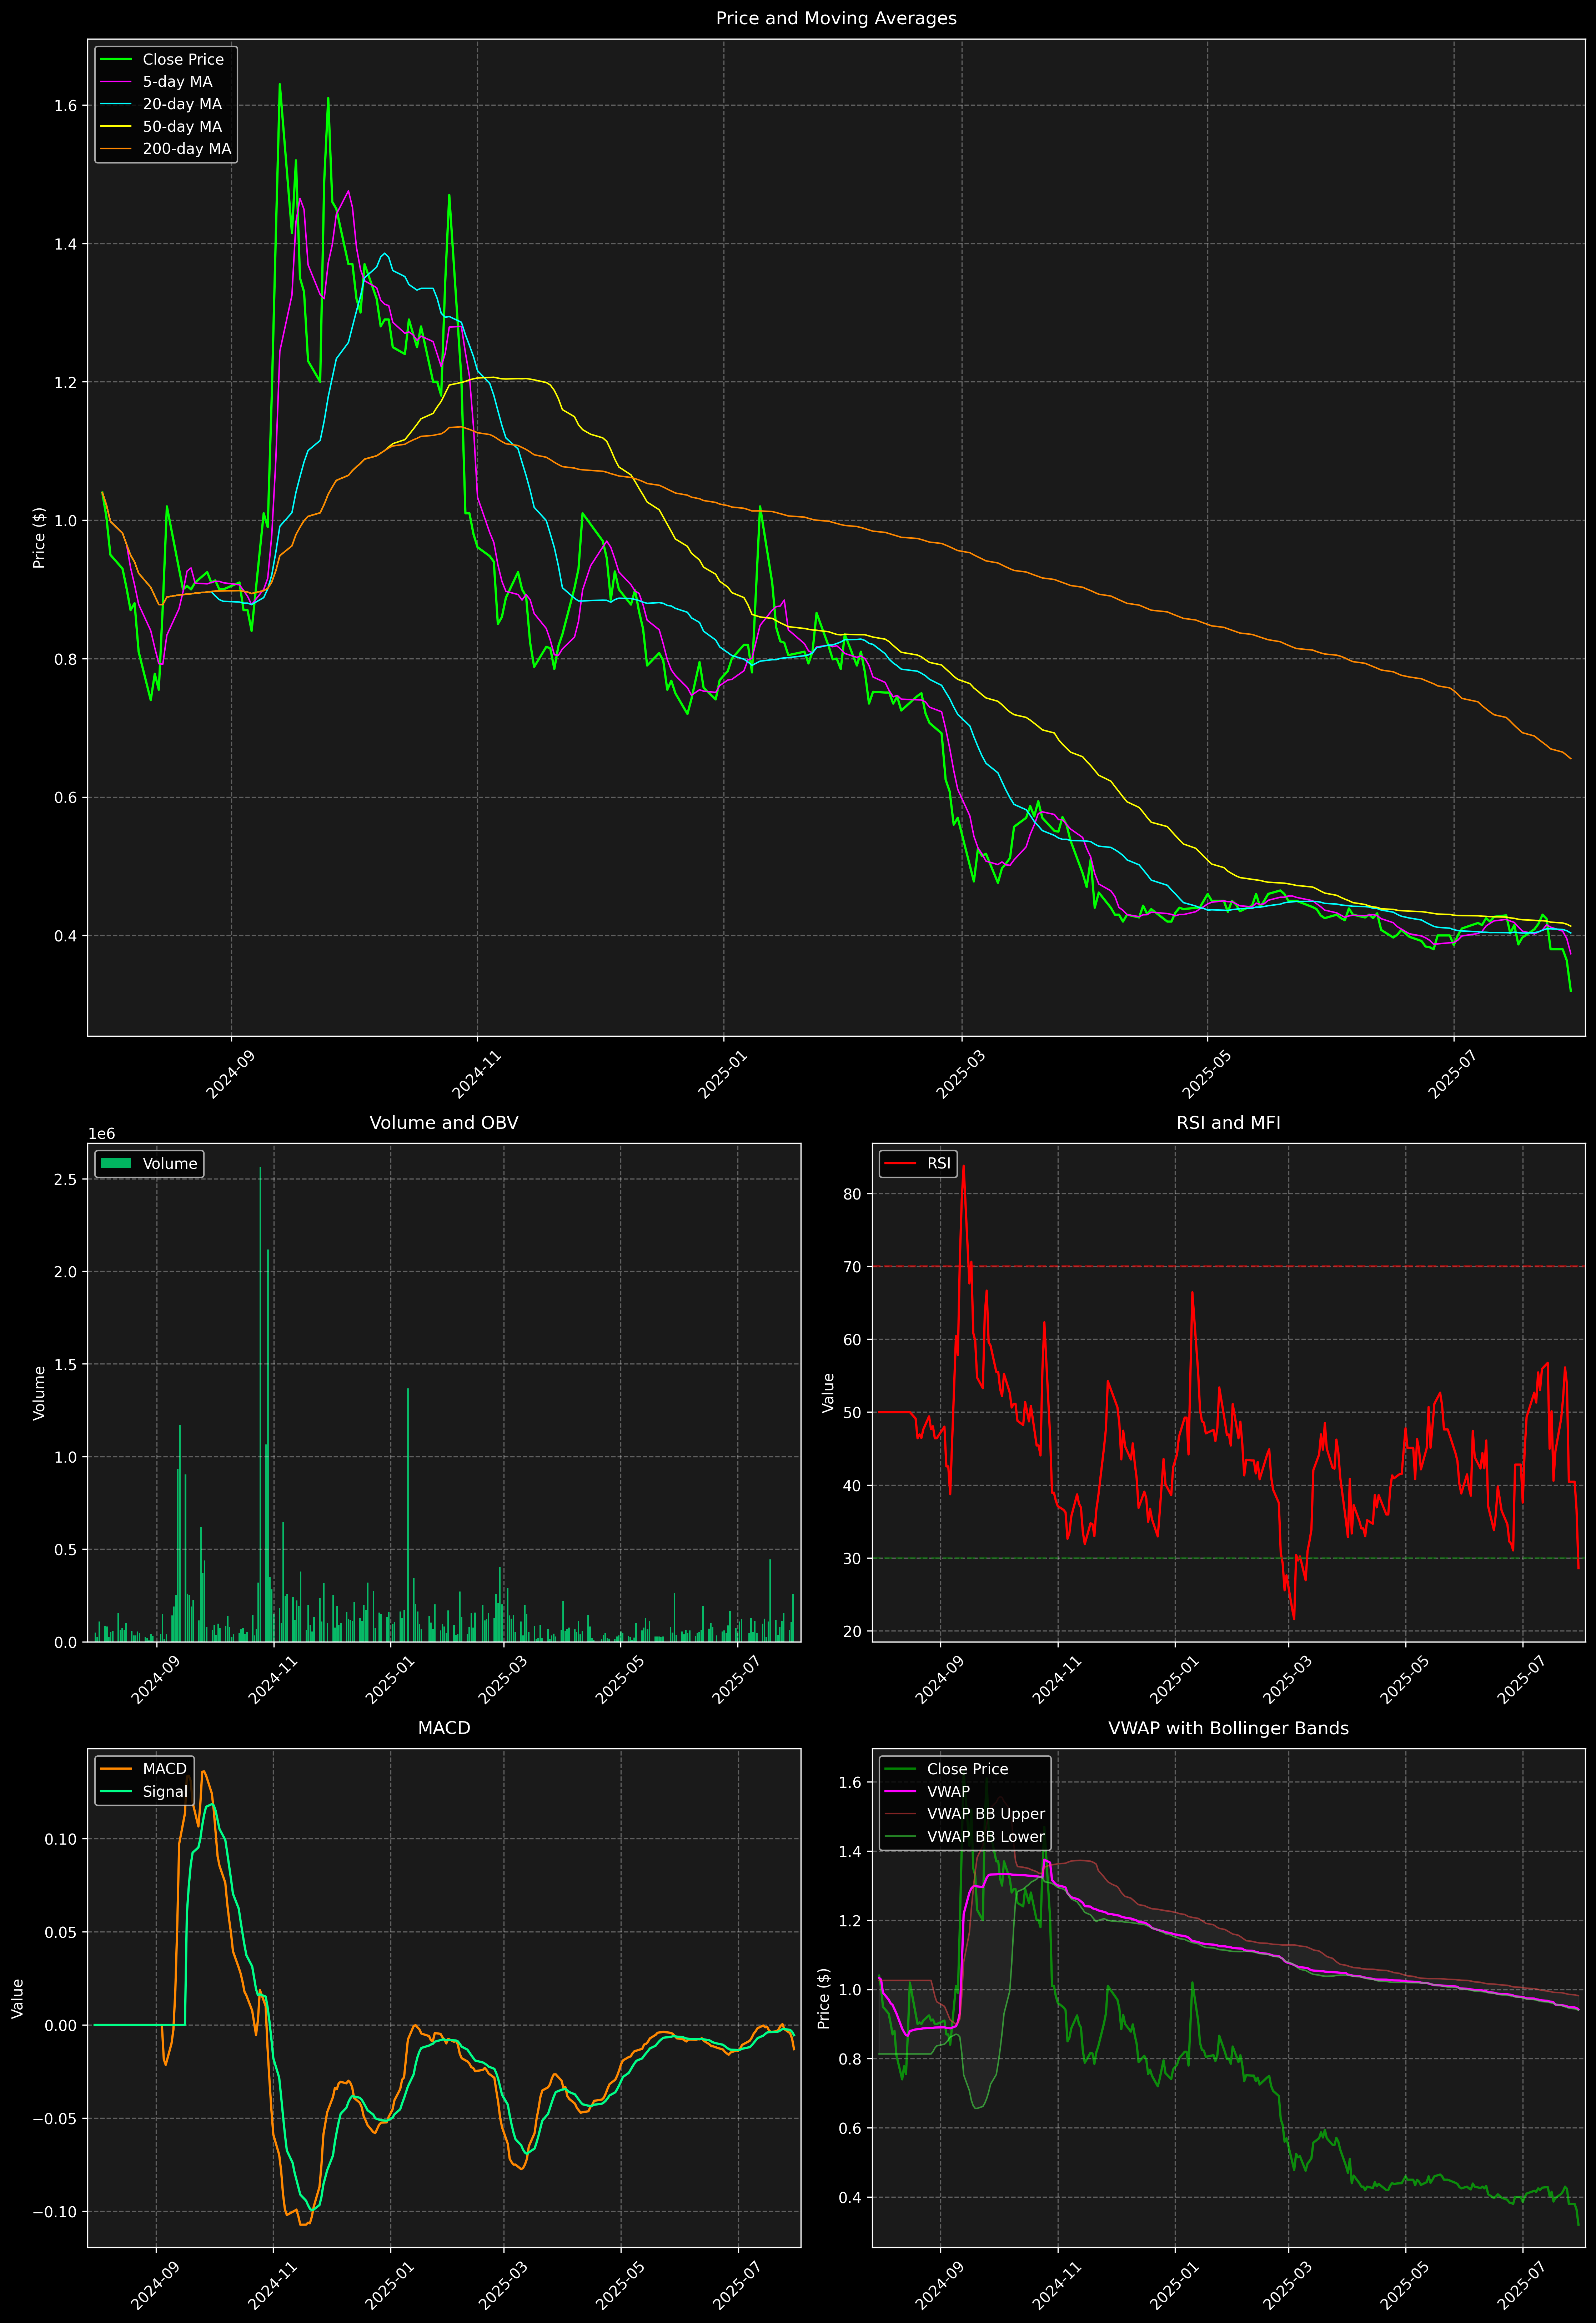Click the 2025-03 date tick under the volume chart

coord(502,1680)
